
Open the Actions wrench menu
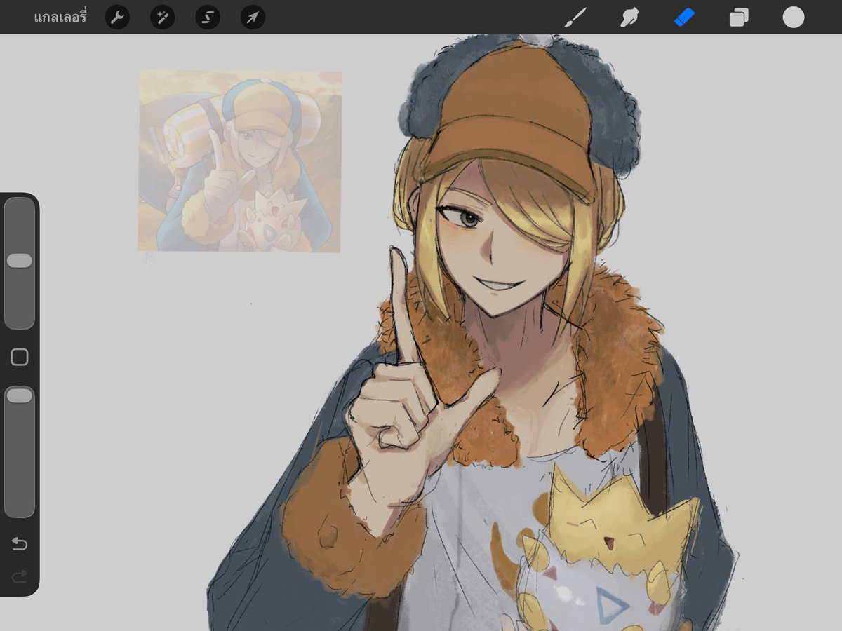tap(117, 17)
